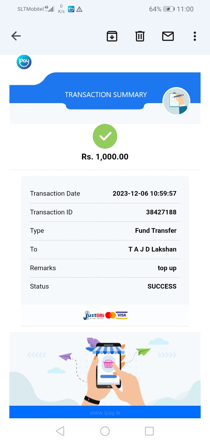Archive this email with the archive icon
The image size is (210, 444).
point(112,36)
